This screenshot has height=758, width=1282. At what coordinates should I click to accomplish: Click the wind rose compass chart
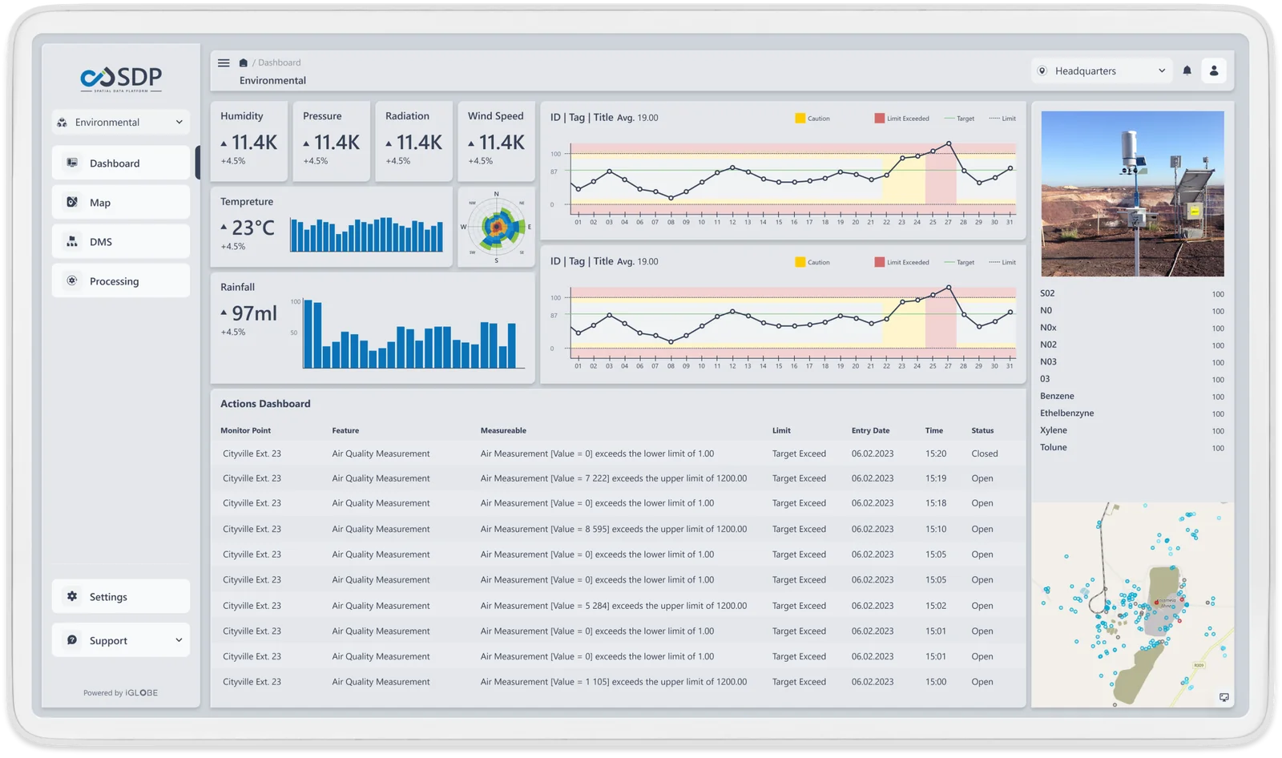(x=496, y=228)
